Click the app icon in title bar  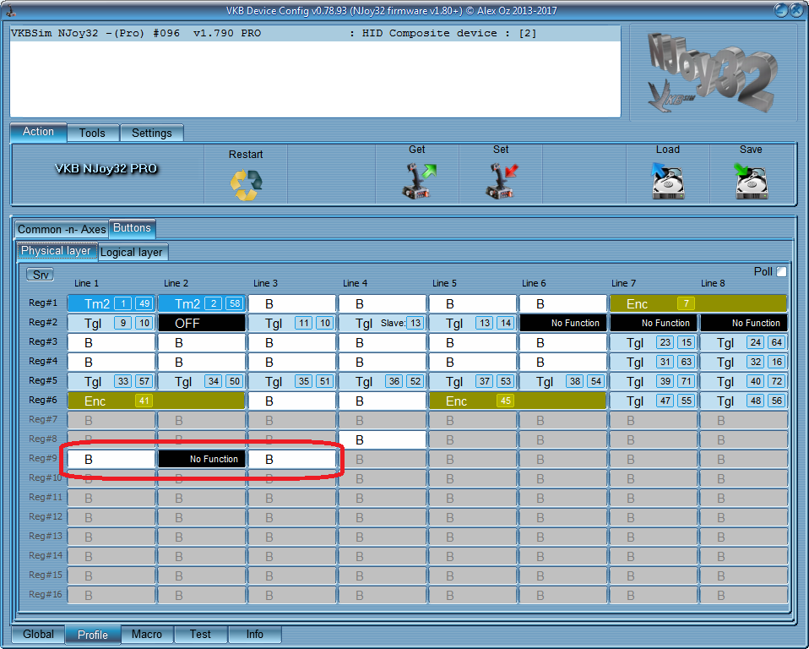10,10
